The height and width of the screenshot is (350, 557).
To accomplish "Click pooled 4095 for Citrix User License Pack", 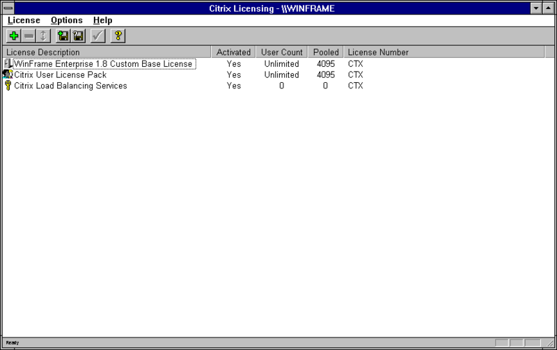I will [326, 74].
